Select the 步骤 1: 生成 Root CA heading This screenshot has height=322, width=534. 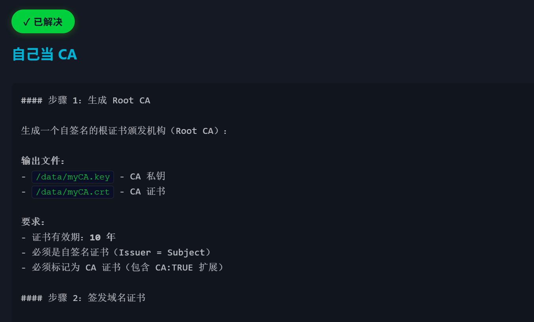point(99,101)
